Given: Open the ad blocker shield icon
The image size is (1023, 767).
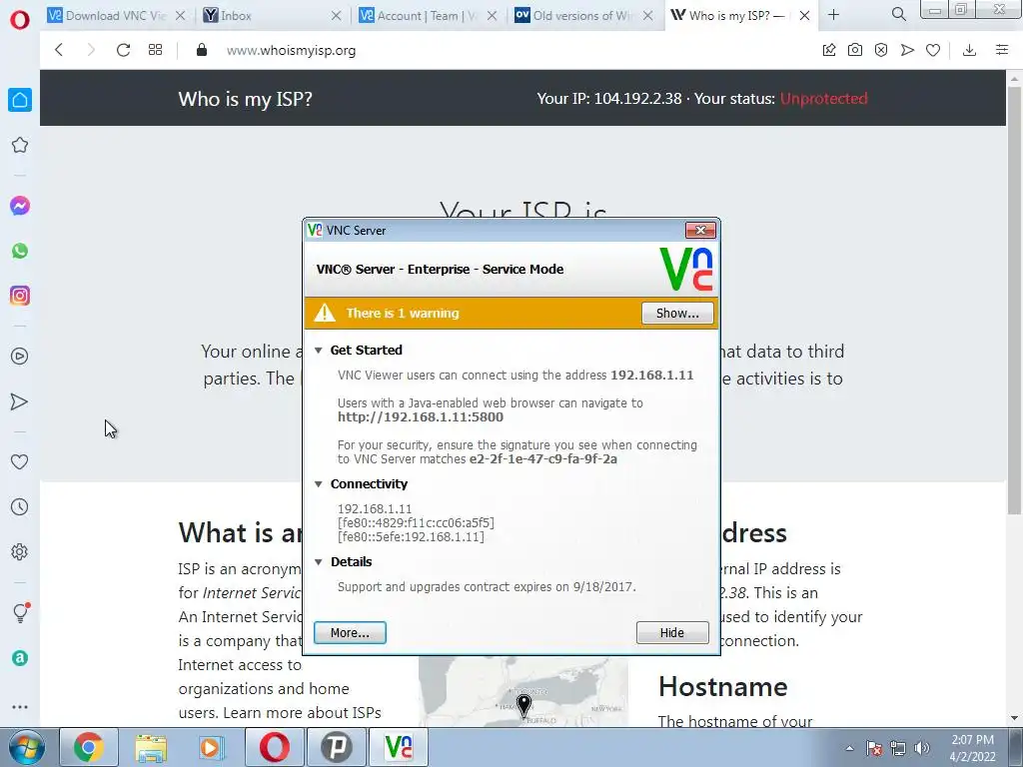Looking at the screenshot, I should coord(881,50).
